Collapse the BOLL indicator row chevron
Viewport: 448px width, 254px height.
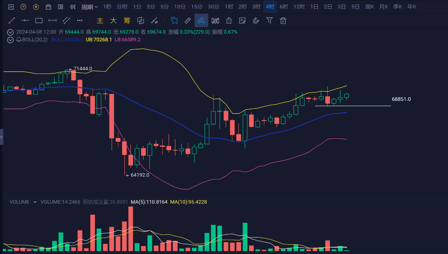pyautogui.click(x=11, y=40)
